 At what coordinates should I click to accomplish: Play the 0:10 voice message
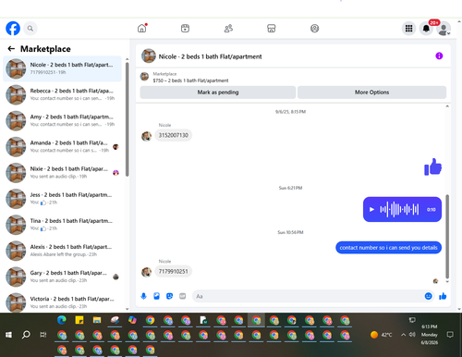[371, 209]
